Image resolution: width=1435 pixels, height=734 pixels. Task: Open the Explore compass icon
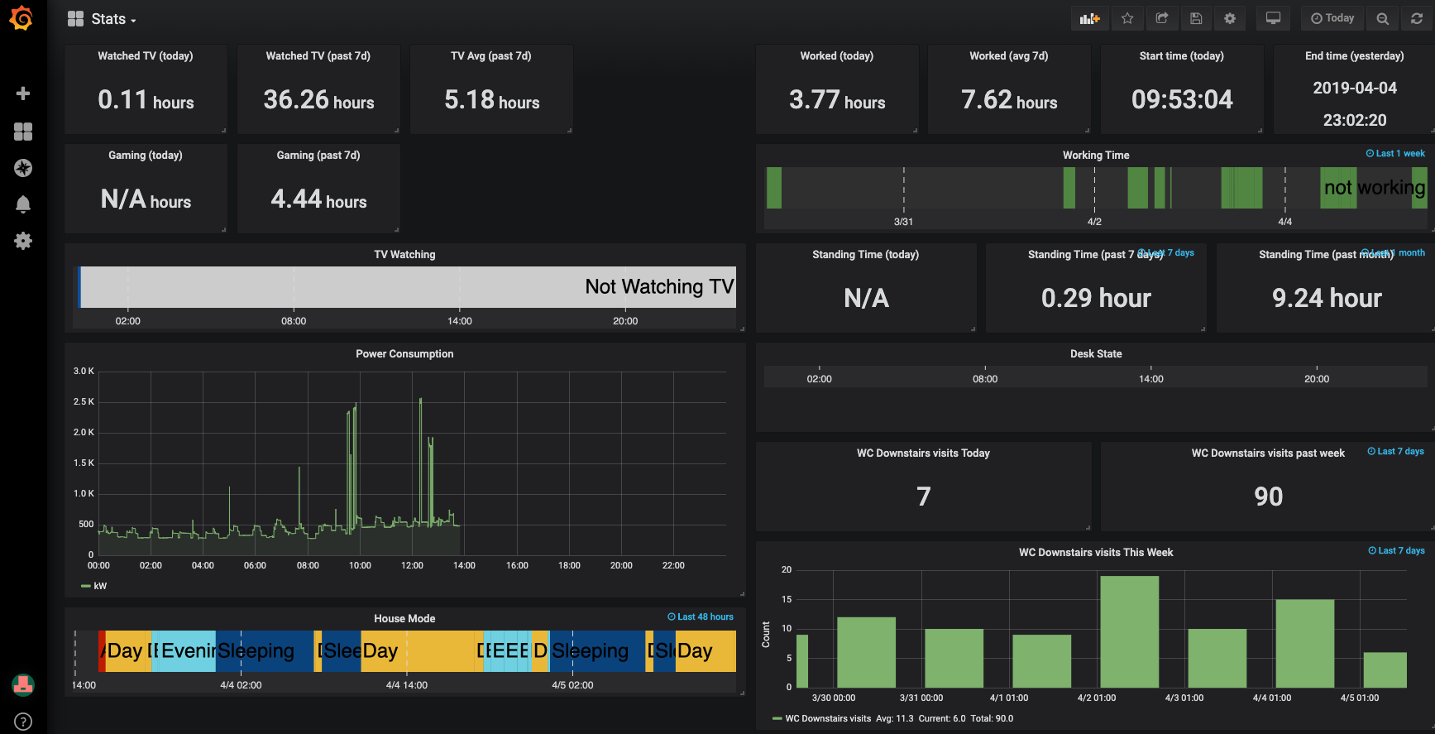tap(23, 168)
